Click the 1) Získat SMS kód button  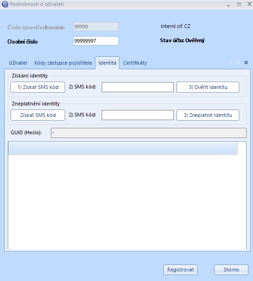coord(38,87)
